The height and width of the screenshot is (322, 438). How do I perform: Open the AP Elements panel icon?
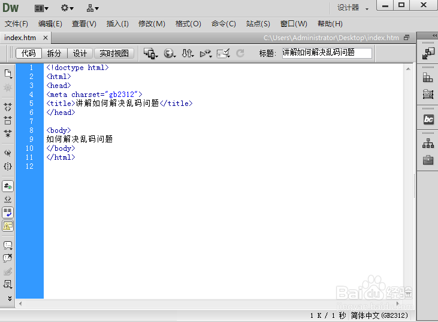428,94
